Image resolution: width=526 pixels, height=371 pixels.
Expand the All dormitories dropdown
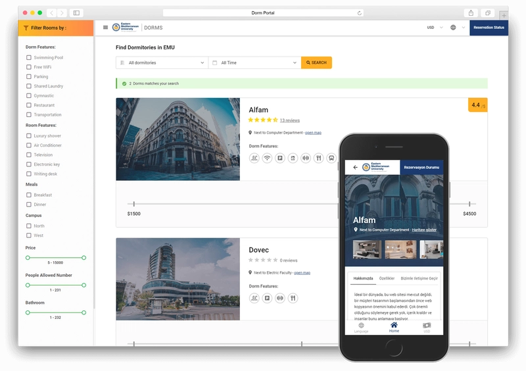coord(162,62)
